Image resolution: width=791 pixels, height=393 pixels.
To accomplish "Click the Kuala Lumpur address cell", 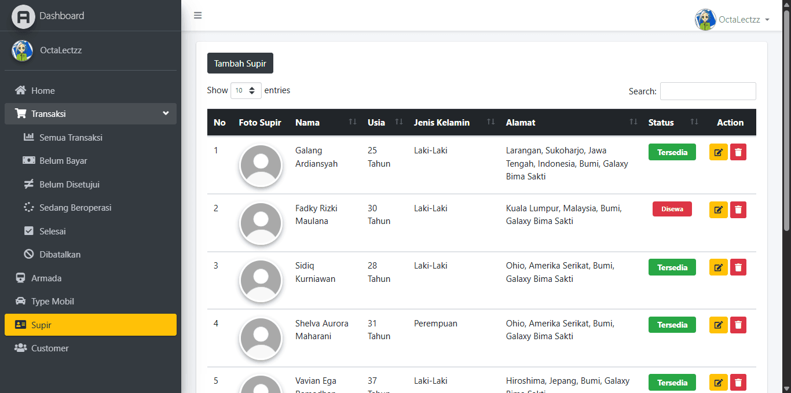I will tap(564, 215).
